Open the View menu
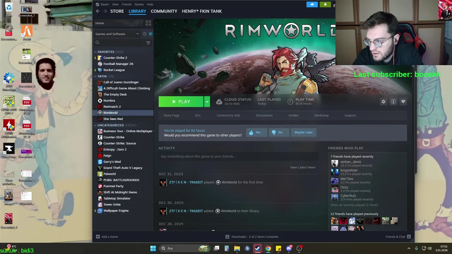Image resolution: width=452 pixels, height=254 pixels. pyautogui.click(x=115, y=5)
